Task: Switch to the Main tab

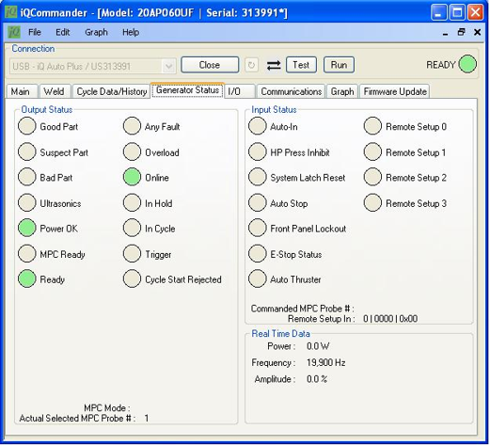Action: point(21,91)
